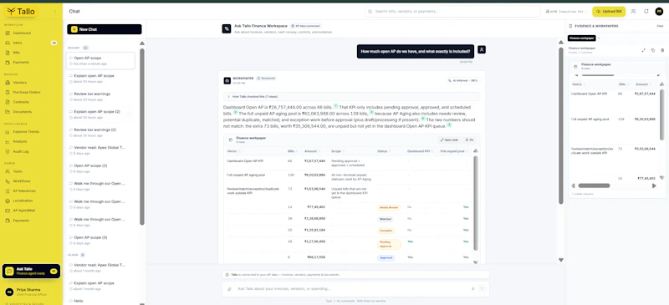669x305 pixels.
Task: Start a New Chat
Action: pos(104,29)
